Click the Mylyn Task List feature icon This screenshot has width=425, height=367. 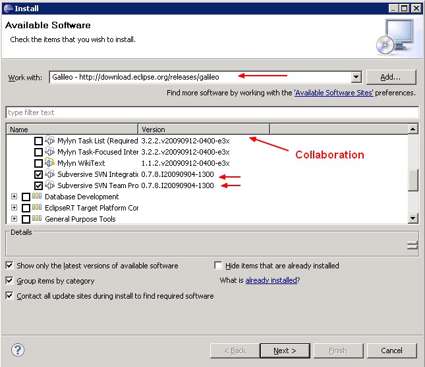pyautogui.click(x=49, y=141)
